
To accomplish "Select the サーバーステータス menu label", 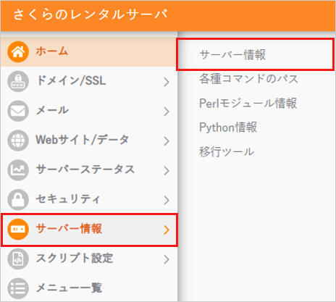I will [85, 169].
